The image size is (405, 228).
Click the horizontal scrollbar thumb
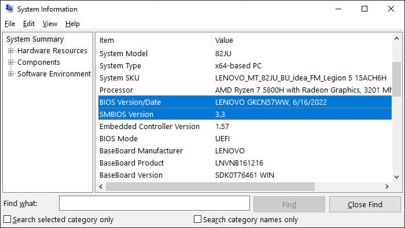(210, 186)
